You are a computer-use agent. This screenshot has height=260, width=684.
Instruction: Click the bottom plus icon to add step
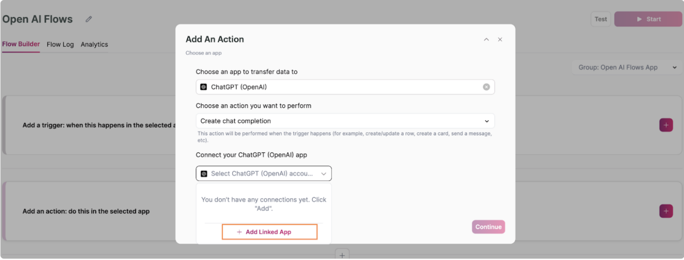[342, 254]
